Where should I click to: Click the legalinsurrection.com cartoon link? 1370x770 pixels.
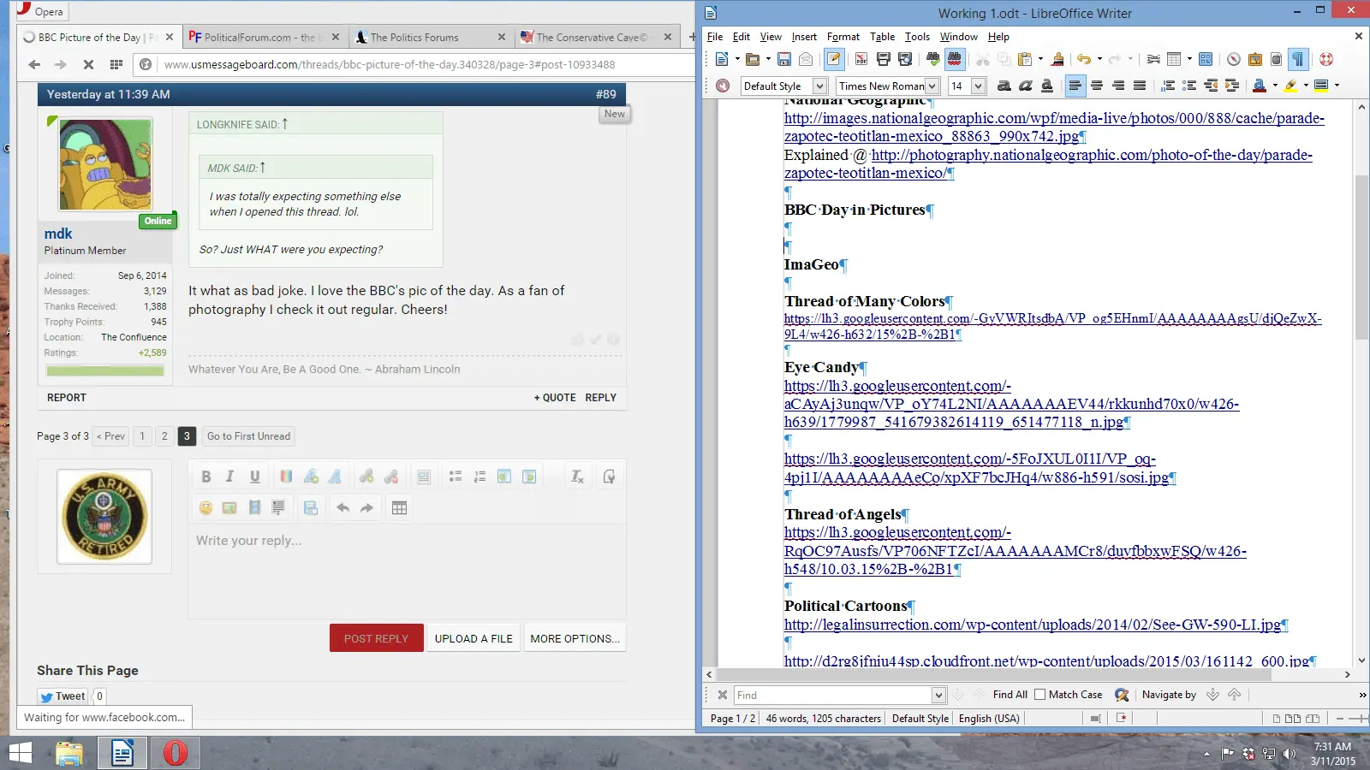point(1033,625)
